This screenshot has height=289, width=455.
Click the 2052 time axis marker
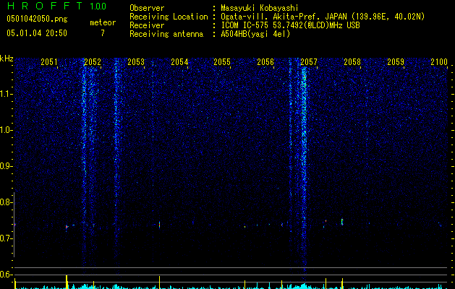coord(93,62)
